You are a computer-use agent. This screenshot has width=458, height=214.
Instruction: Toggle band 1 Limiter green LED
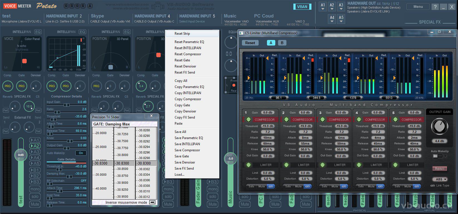[248, 165]
